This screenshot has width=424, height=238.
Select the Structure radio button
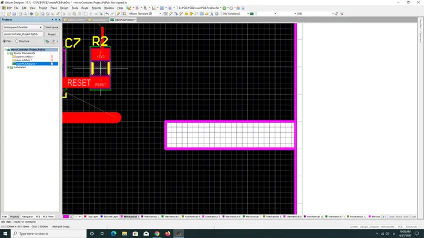(16, 41)
